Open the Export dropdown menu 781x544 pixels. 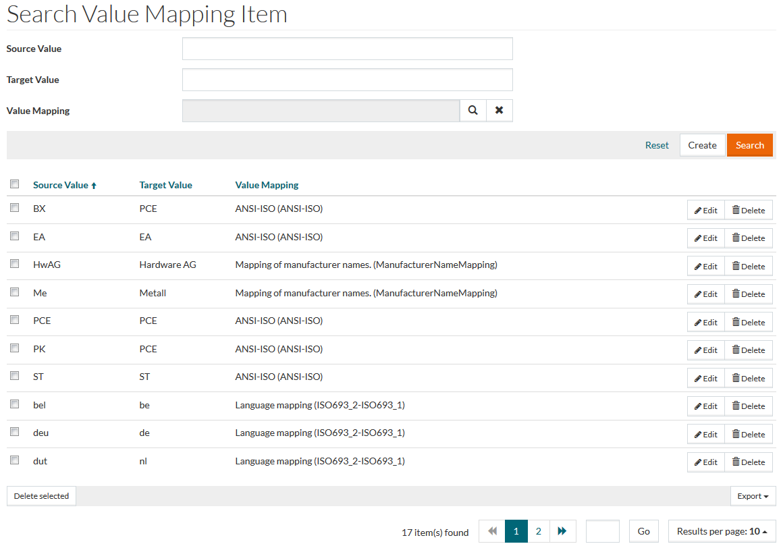click(753, 496)
